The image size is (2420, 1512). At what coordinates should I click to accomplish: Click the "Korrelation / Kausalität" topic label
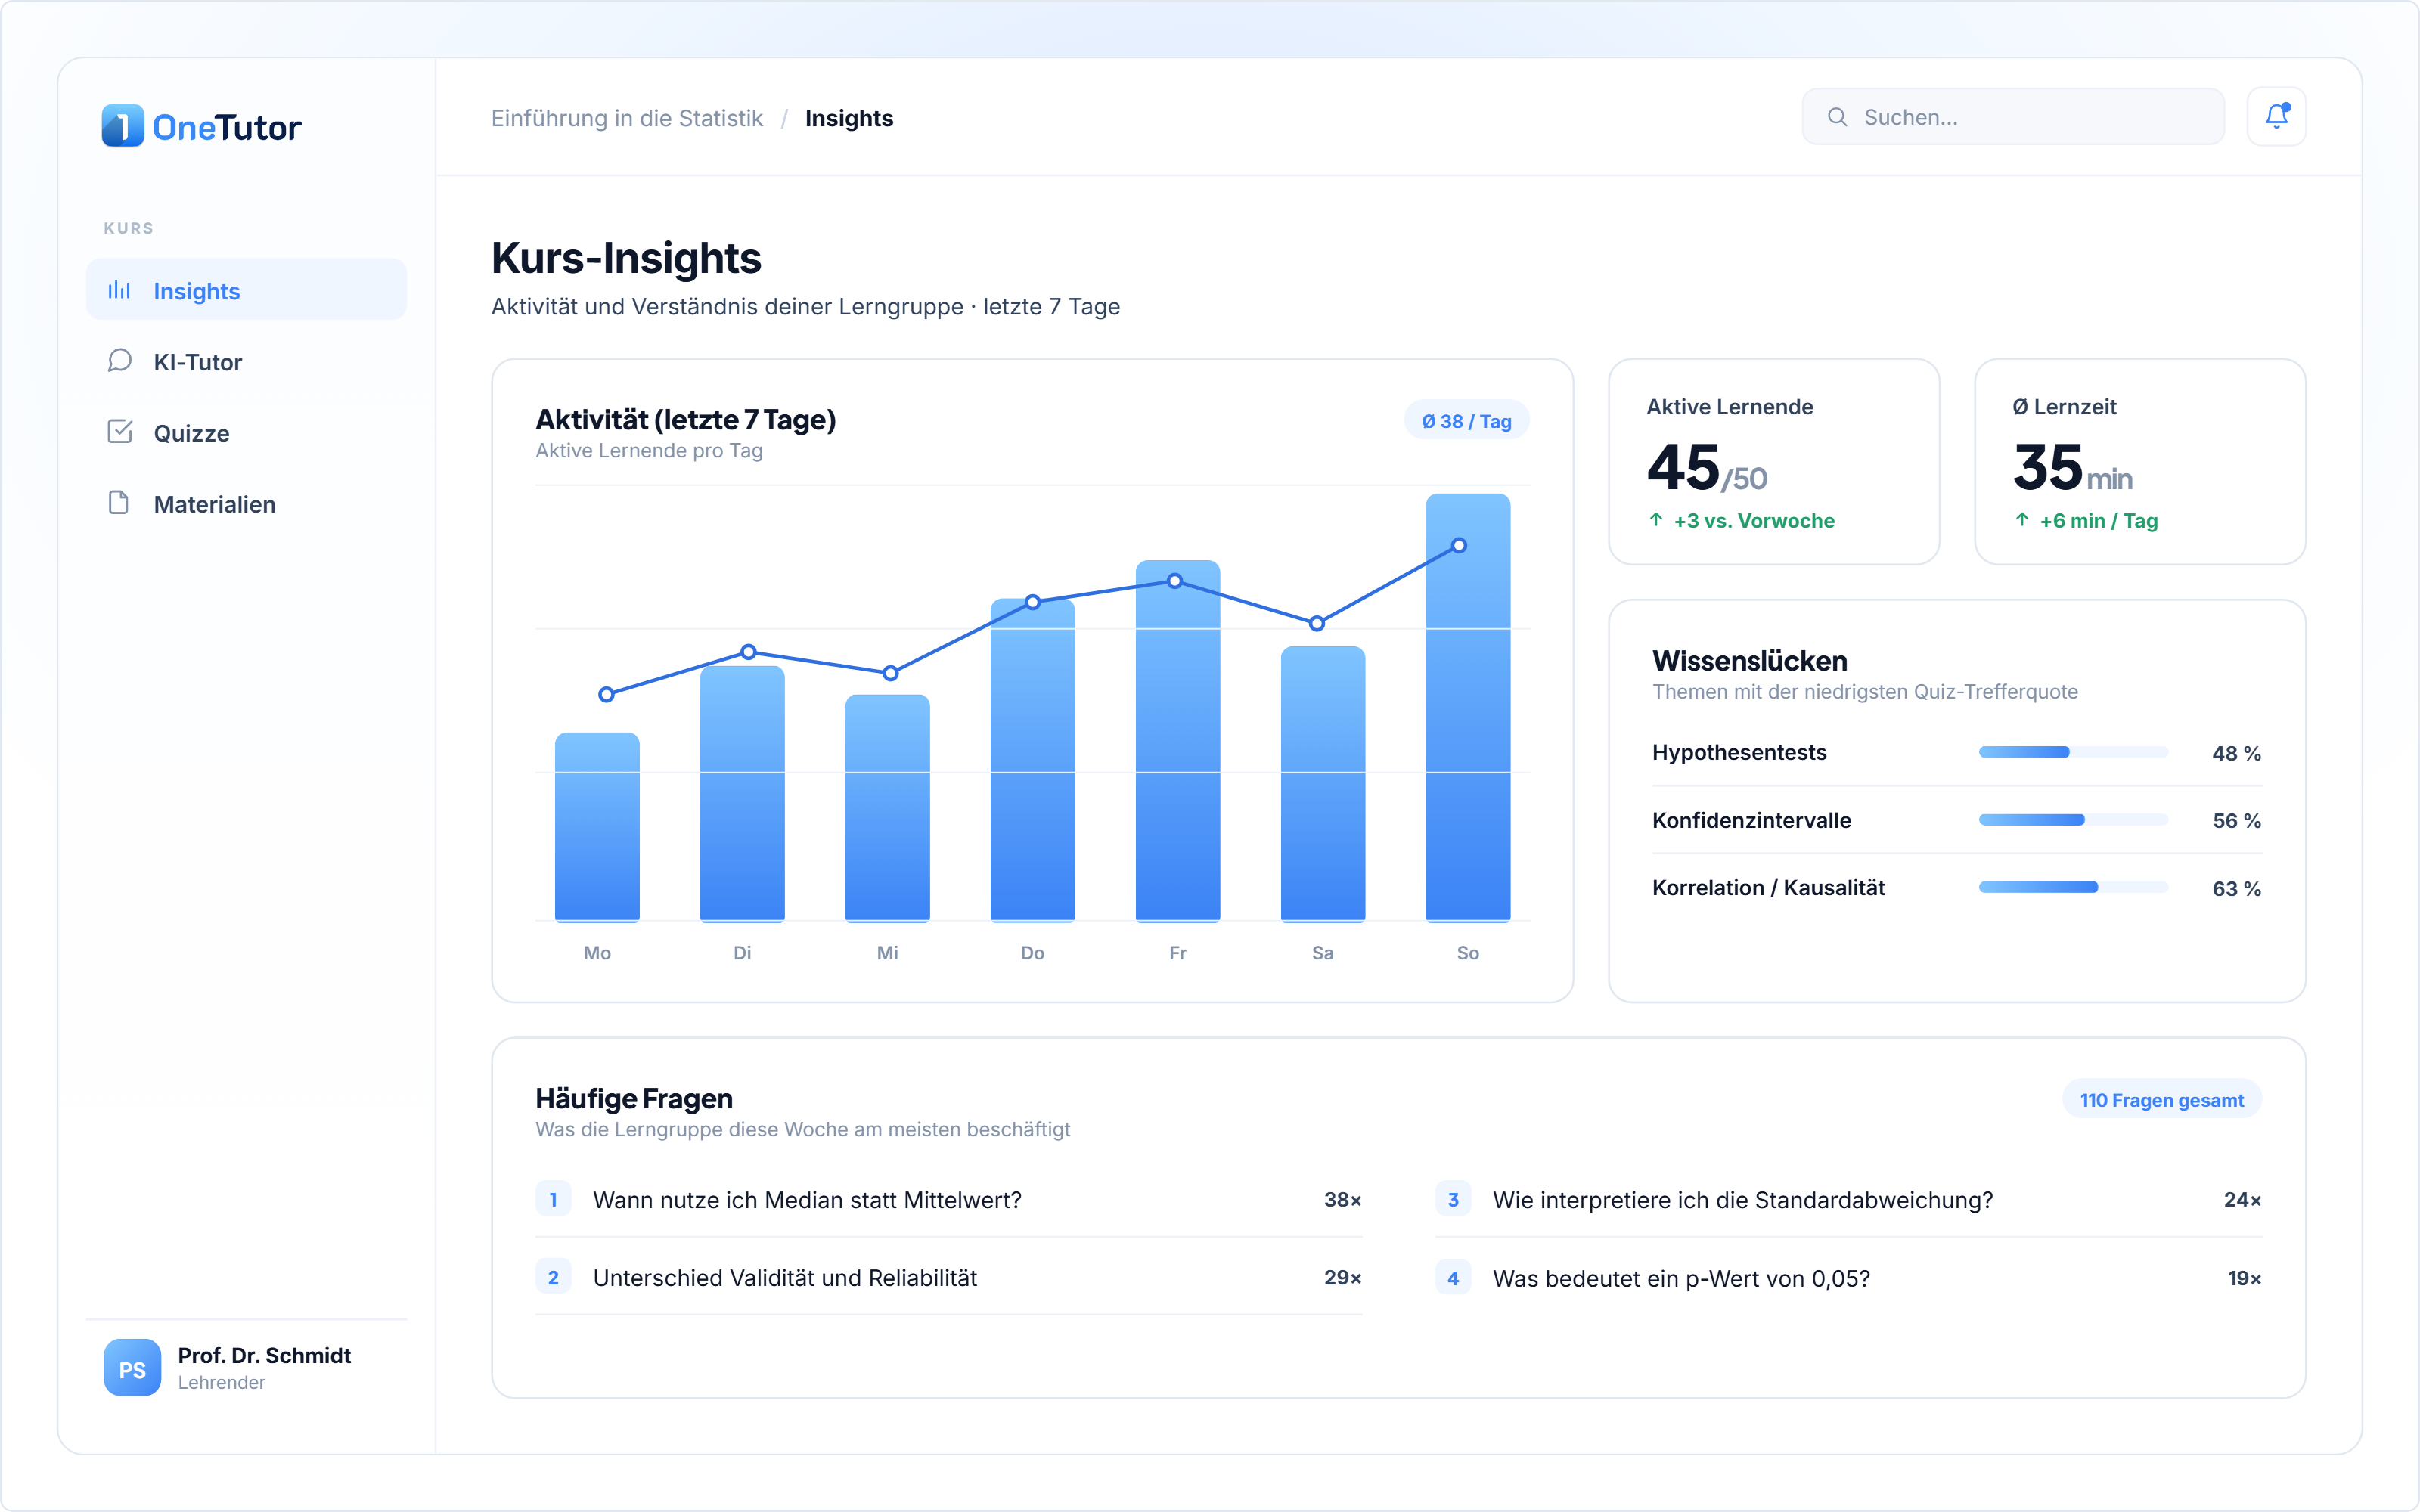pyautogui.click(x=1768, y=887)
